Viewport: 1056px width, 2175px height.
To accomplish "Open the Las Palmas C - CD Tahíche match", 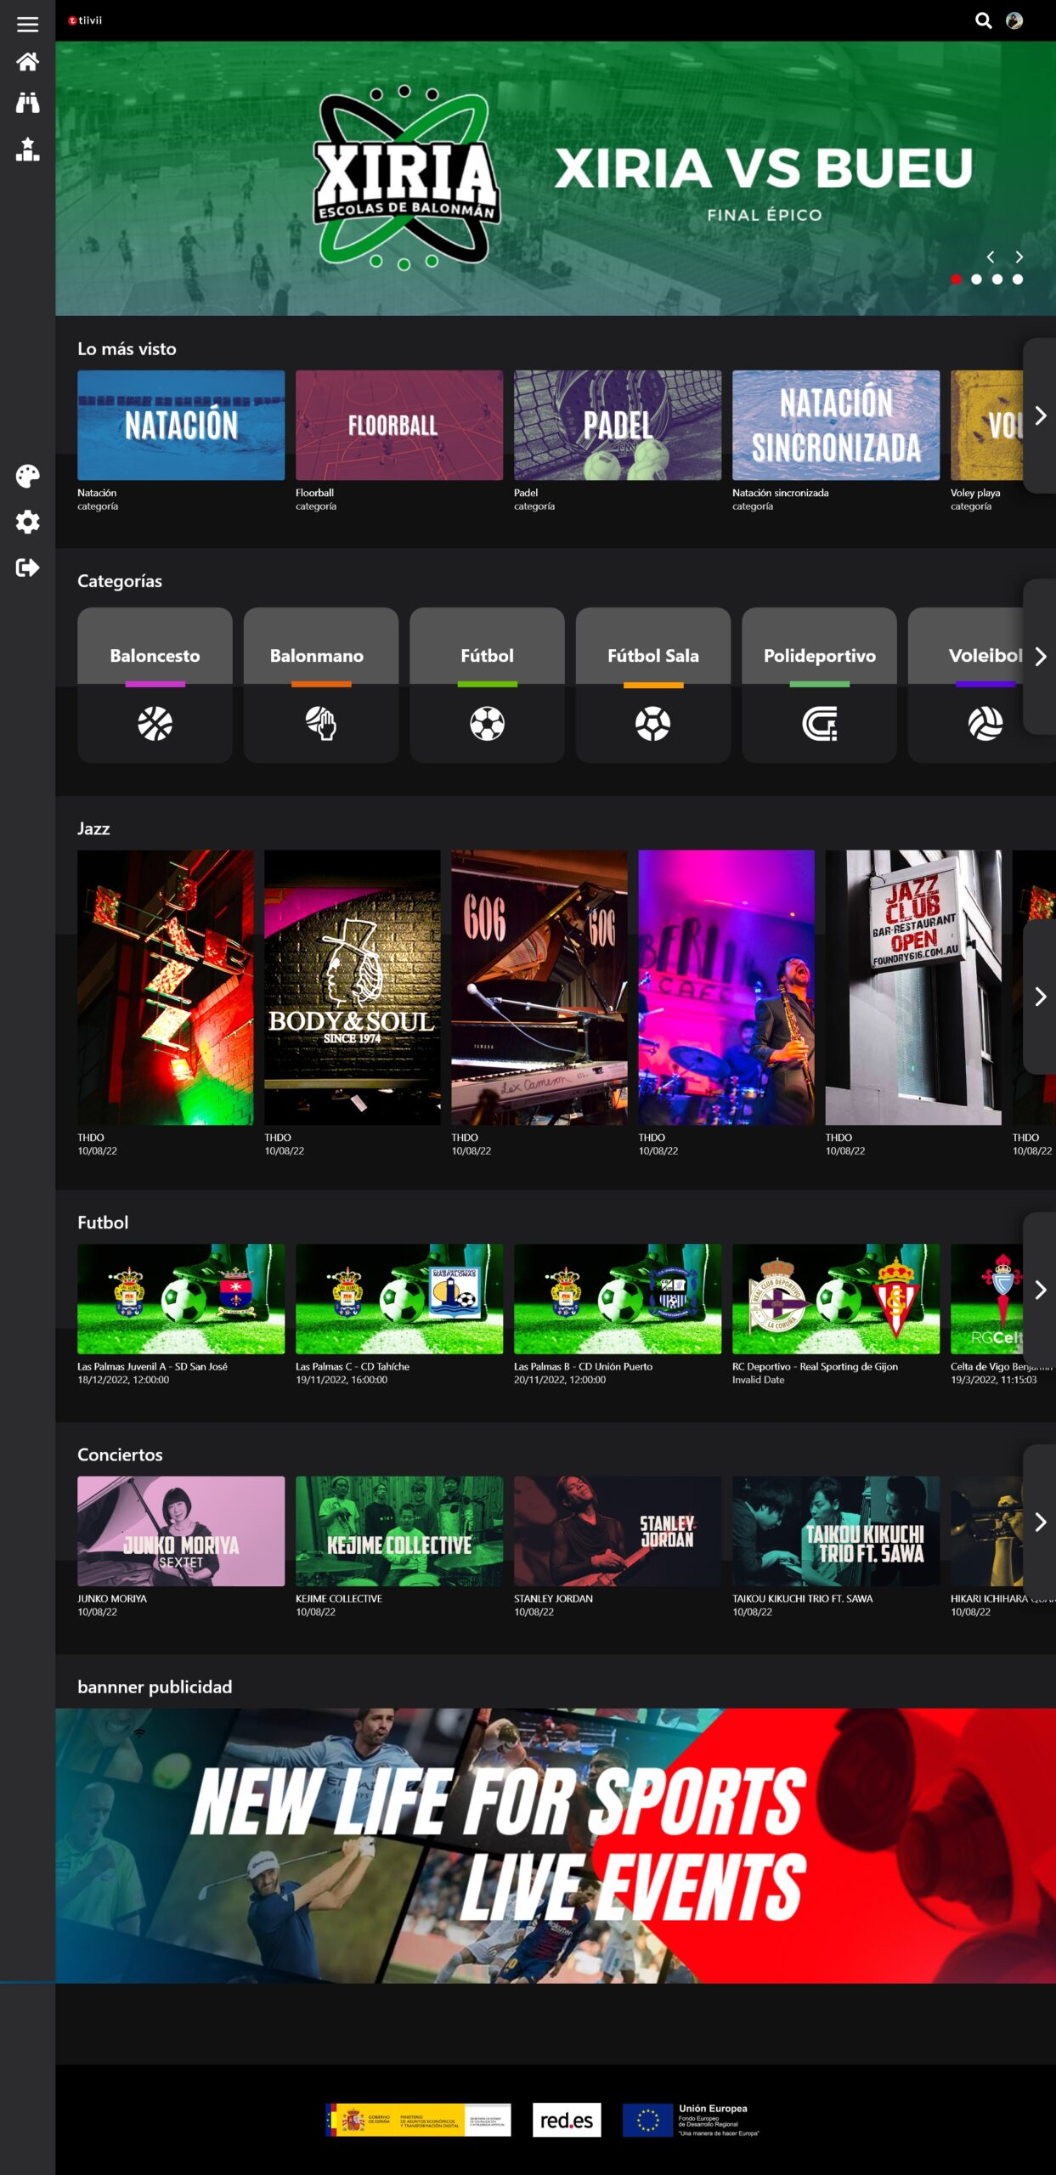I will [x=398, y=1299].
